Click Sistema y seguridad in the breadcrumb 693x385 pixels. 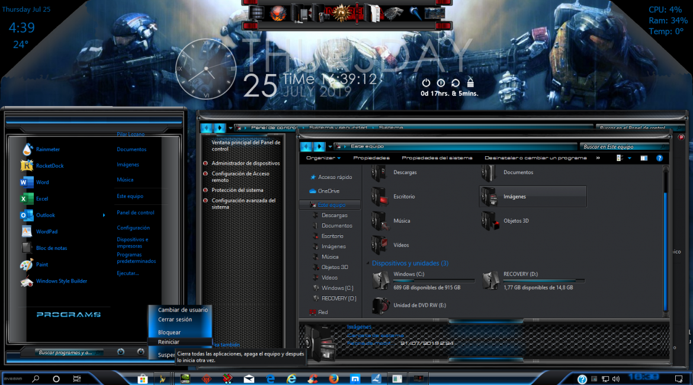pyautogui.click(x=338, y=128)
